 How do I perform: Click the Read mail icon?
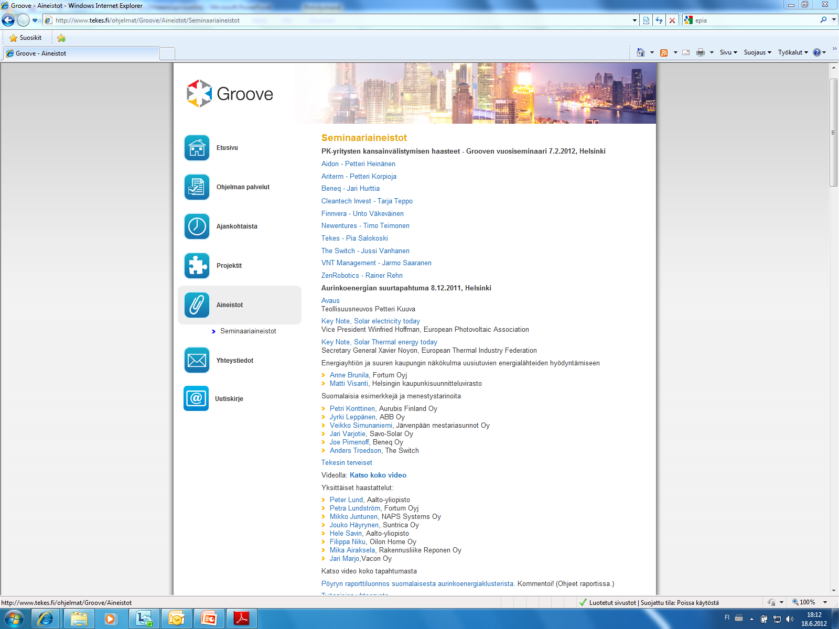coord(686,52)
